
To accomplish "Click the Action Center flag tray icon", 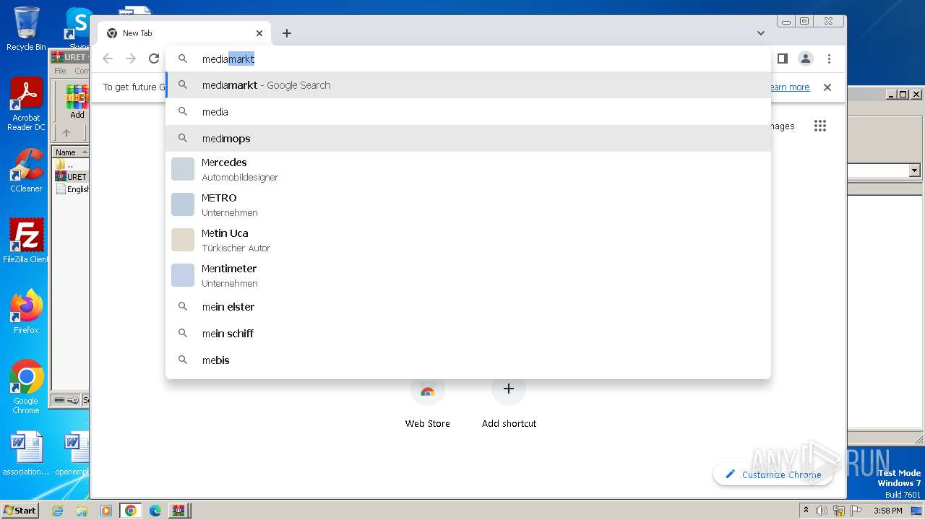I will click(855, 511).
